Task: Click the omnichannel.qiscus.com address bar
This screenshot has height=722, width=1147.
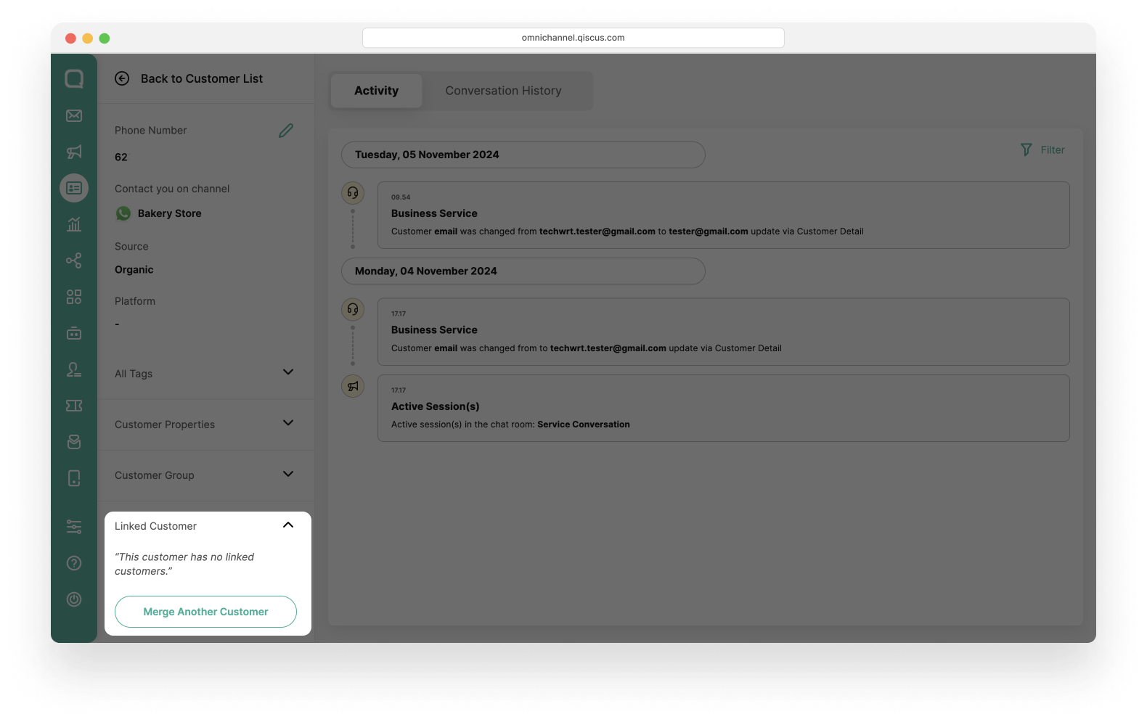Action: (573, 38)
